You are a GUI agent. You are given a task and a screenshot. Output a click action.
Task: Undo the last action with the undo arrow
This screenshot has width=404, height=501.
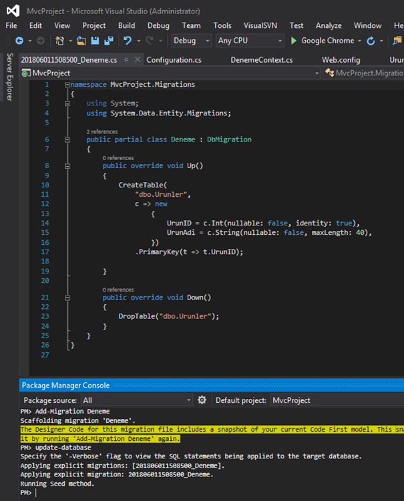click(128, 41)
